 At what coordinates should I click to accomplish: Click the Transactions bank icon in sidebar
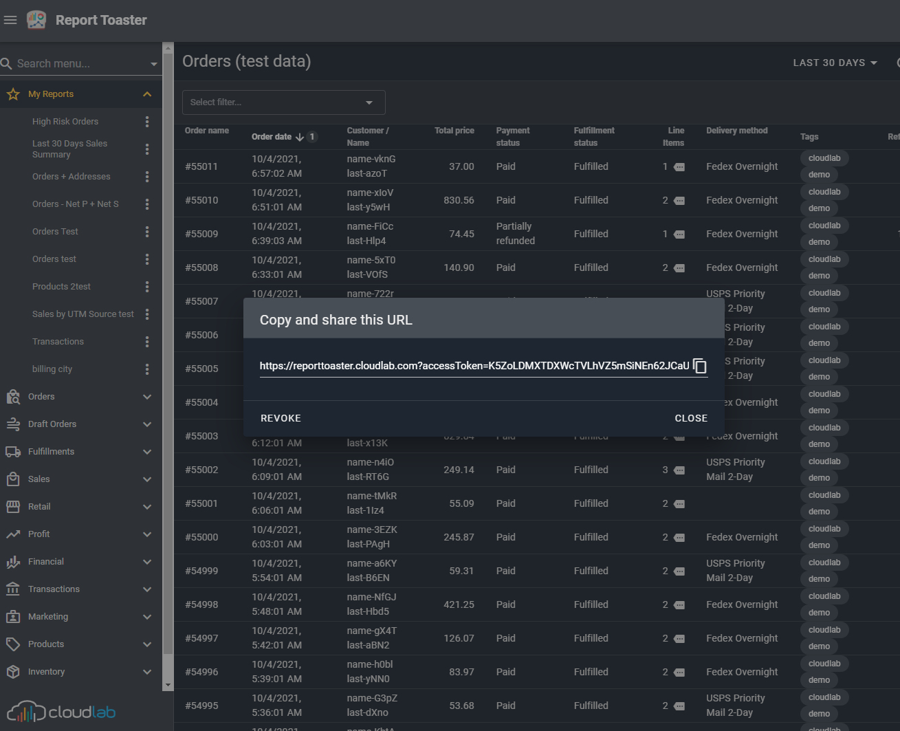tap(13, 589)
